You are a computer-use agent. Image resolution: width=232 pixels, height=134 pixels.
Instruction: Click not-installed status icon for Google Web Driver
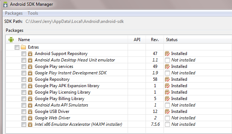pyautogui.click(x=167, y=118)
